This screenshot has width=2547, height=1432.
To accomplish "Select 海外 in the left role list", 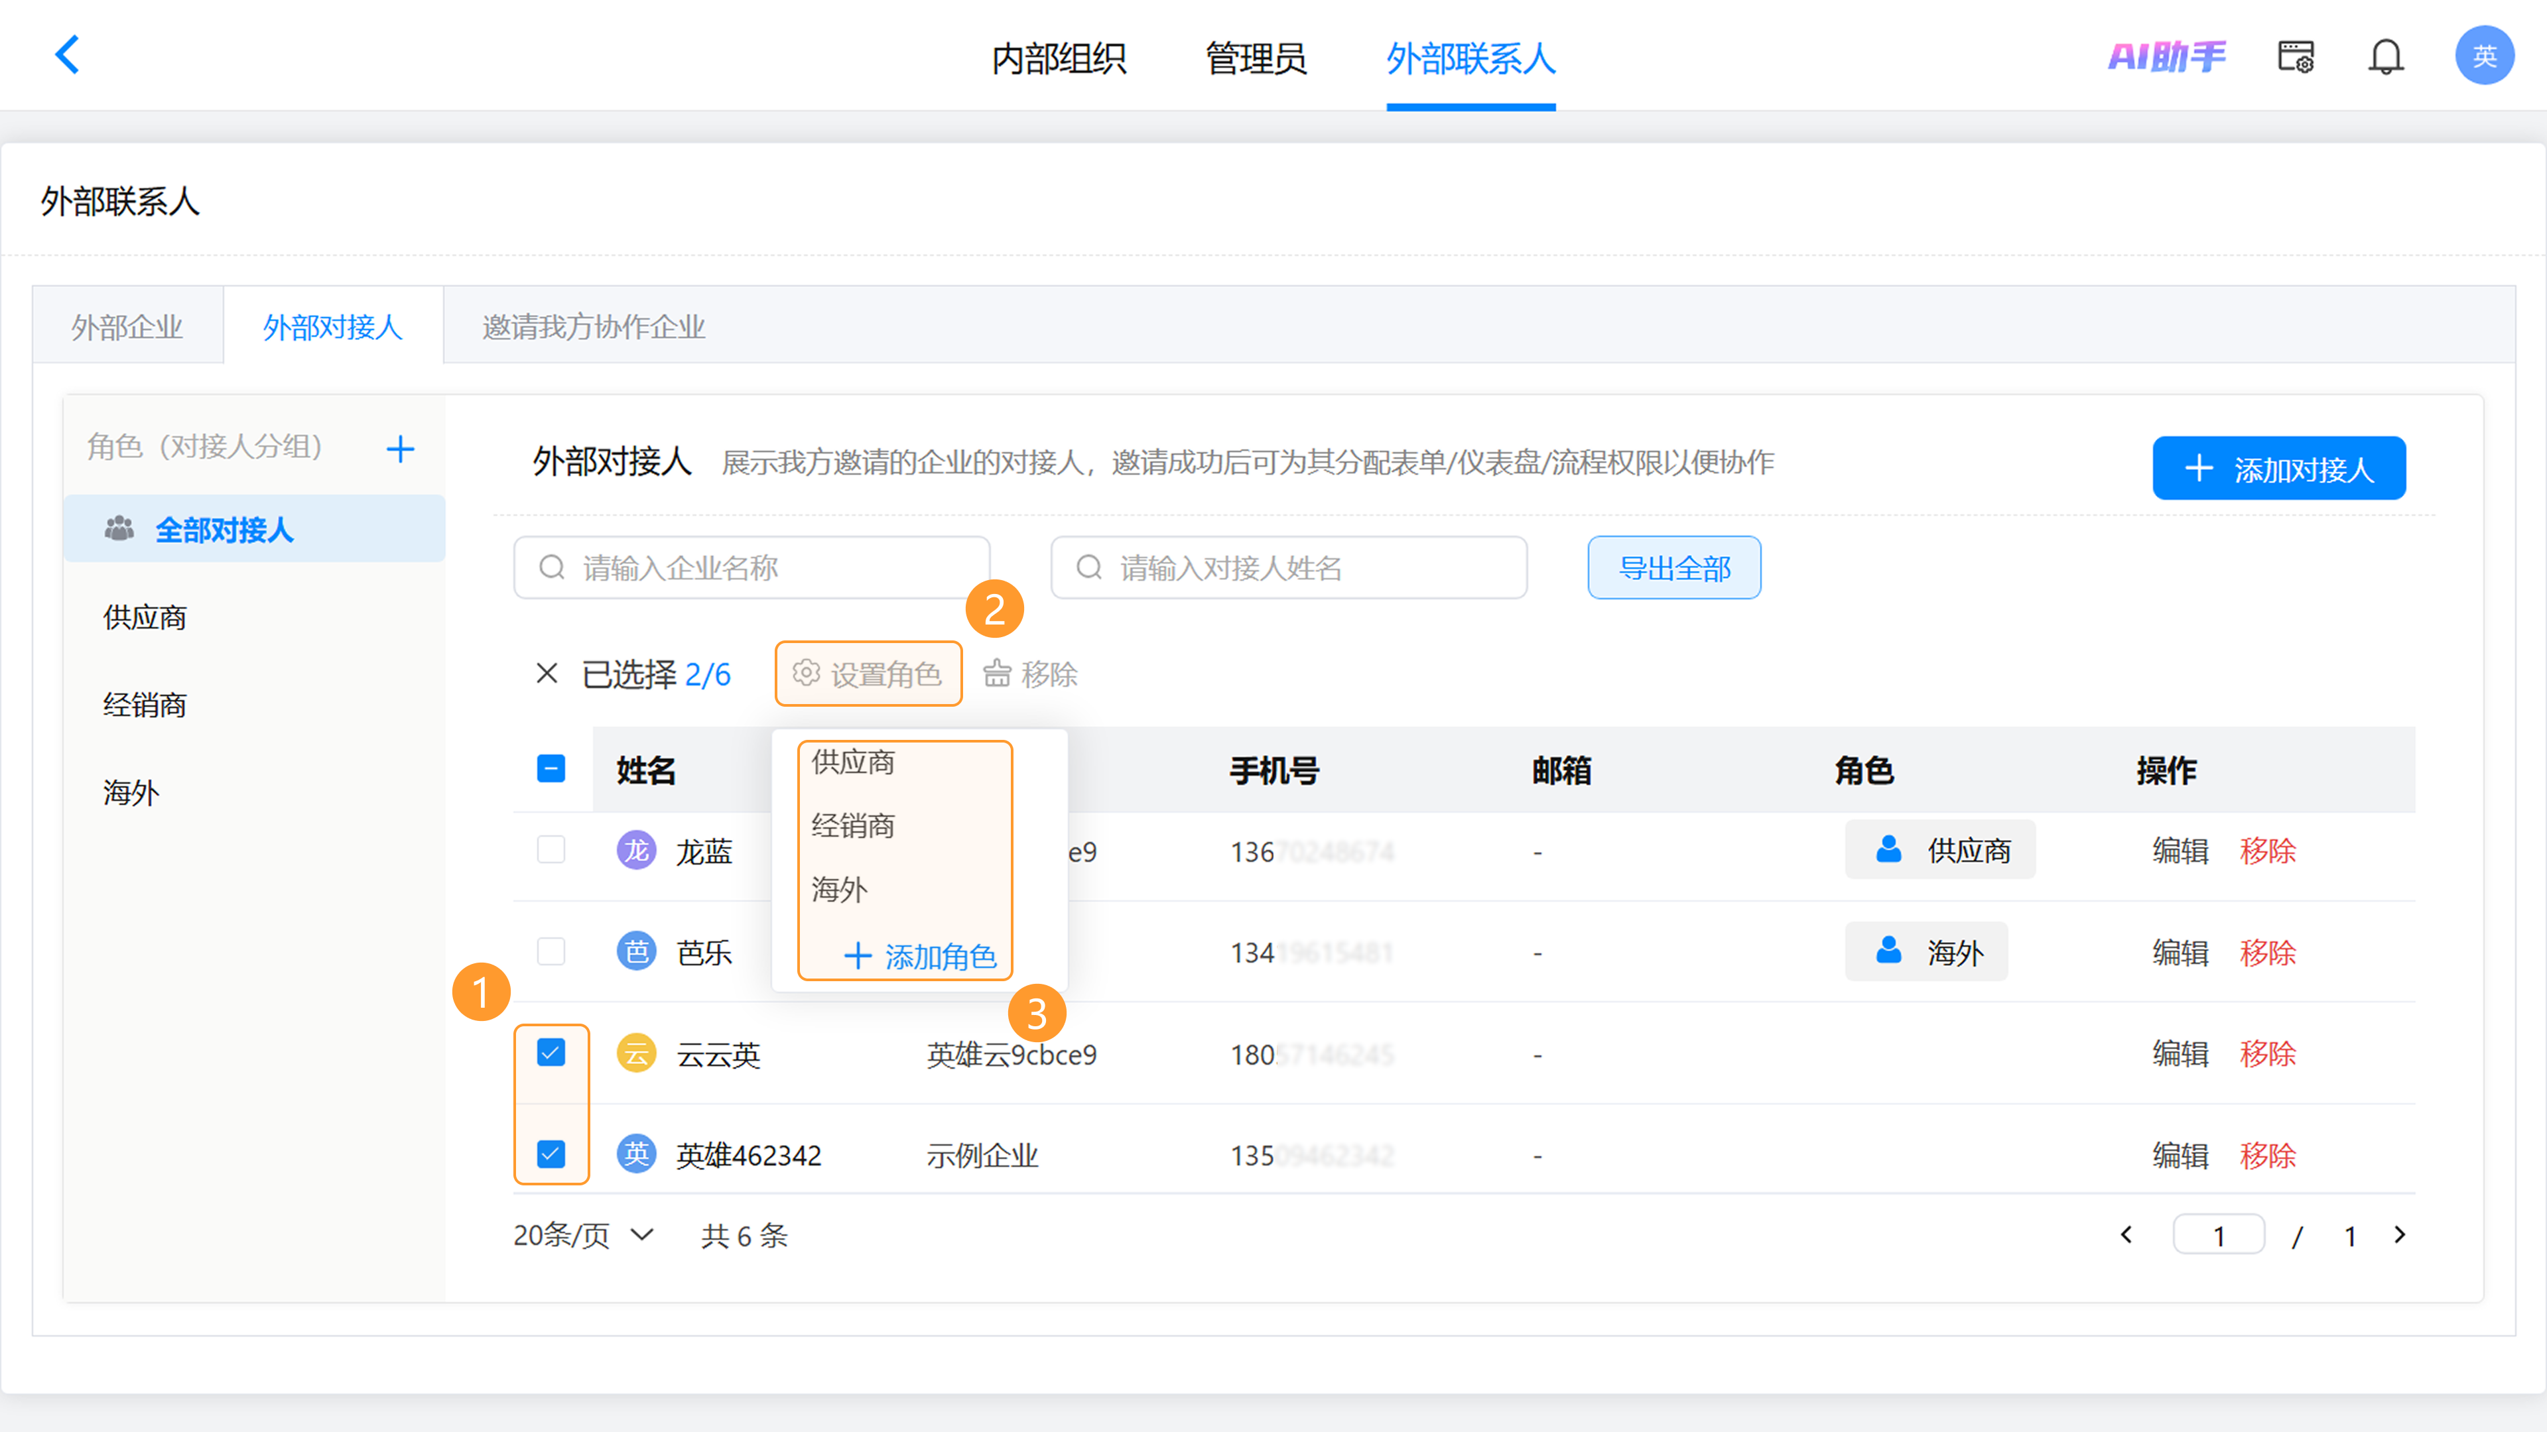I will pos(131,793).
